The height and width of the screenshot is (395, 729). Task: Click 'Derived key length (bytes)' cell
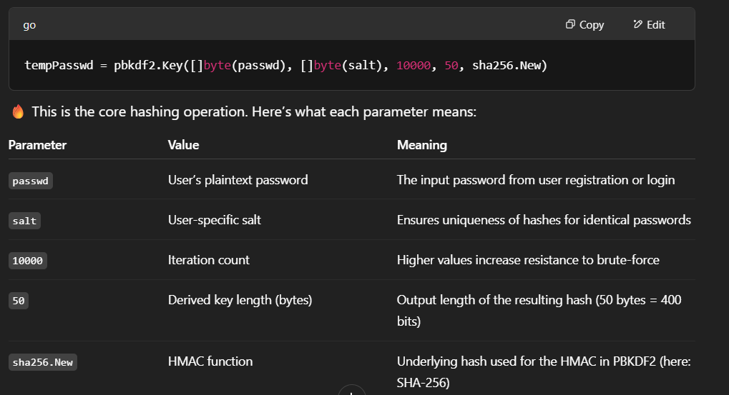click(240, 300)
